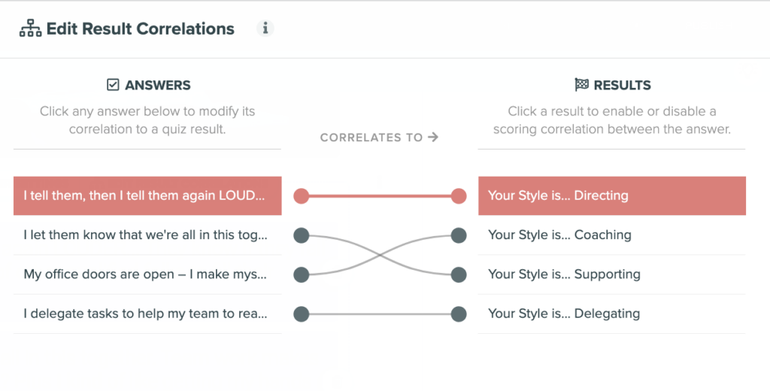Screen dimensions: 770x391
Task: Click the gray dot beside the Delegating result
Action: tap(459, 314)
